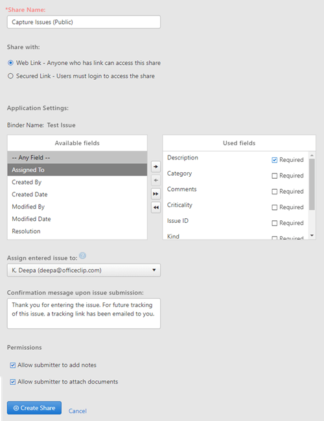The height and width of the screenshot is (421, 324).
Task: Toggle Allow submitter to attach documents
Action: pos(12,381)
